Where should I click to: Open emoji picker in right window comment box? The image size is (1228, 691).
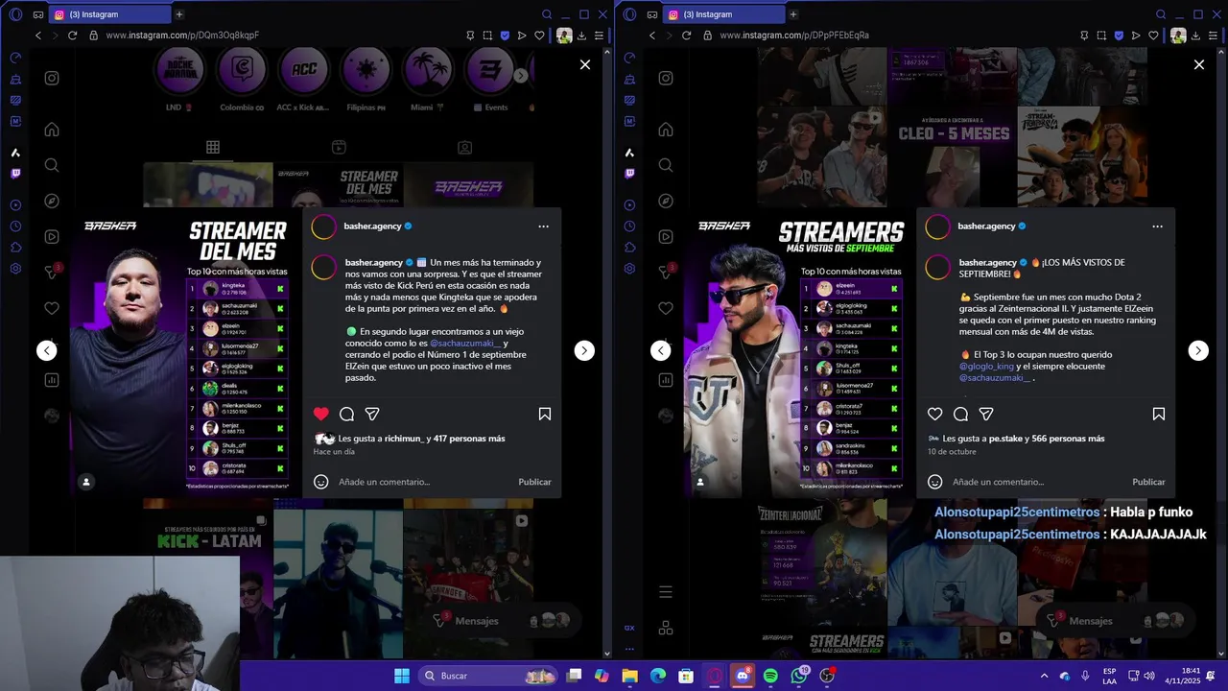coord(935,482)
